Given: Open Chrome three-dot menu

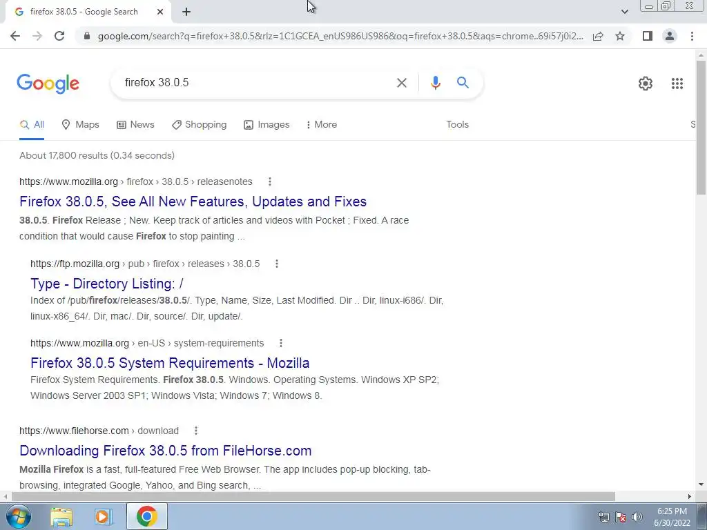Looking at the screenshot, I should (692, 36).
